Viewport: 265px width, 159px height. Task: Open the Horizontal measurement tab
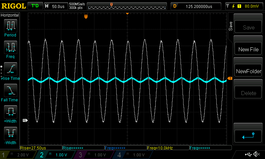tap(10, 15)
